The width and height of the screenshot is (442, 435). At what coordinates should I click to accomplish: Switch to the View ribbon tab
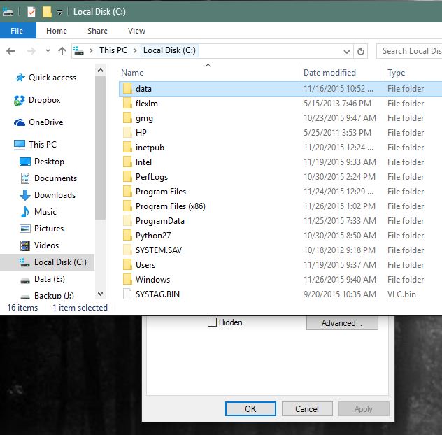click(x=136, y=31)
